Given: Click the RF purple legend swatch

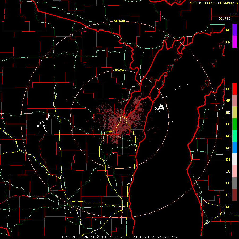Looking at the screenshot, I should tap(234, 29).
